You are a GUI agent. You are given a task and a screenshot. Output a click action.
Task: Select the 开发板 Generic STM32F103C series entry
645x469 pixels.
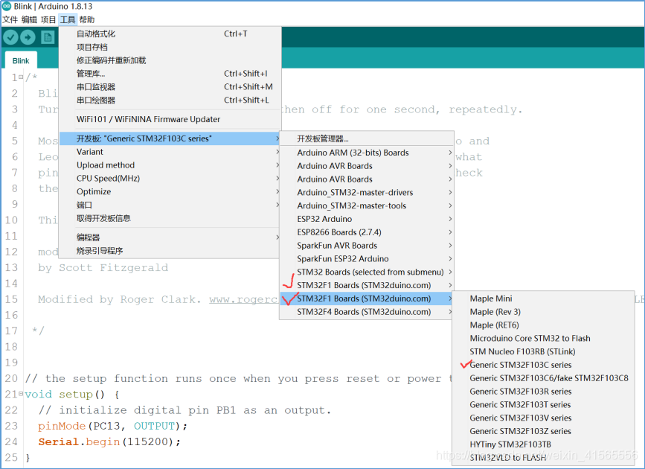[x=170, y=138]
